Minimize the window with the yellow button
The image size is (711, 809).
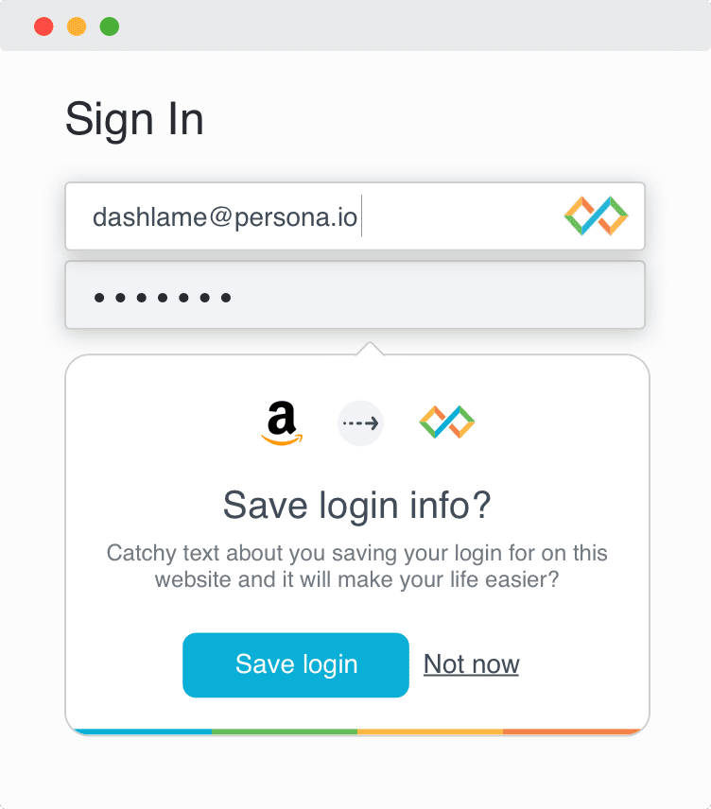pos(77,26)
